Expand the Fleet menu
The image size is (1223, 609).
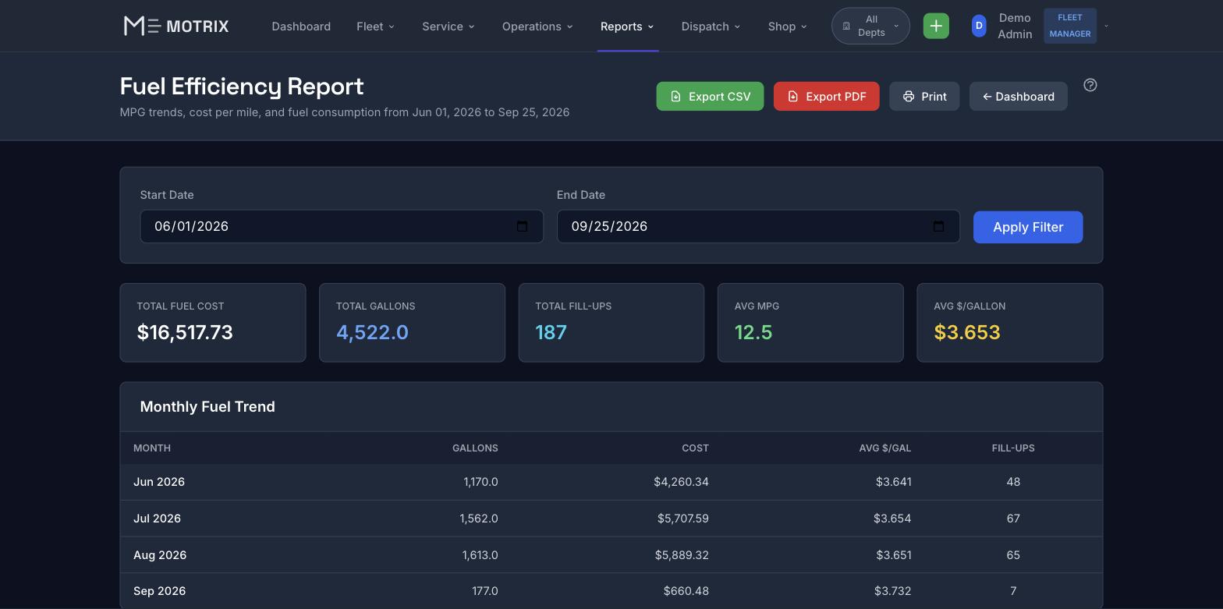click(375, 26)
